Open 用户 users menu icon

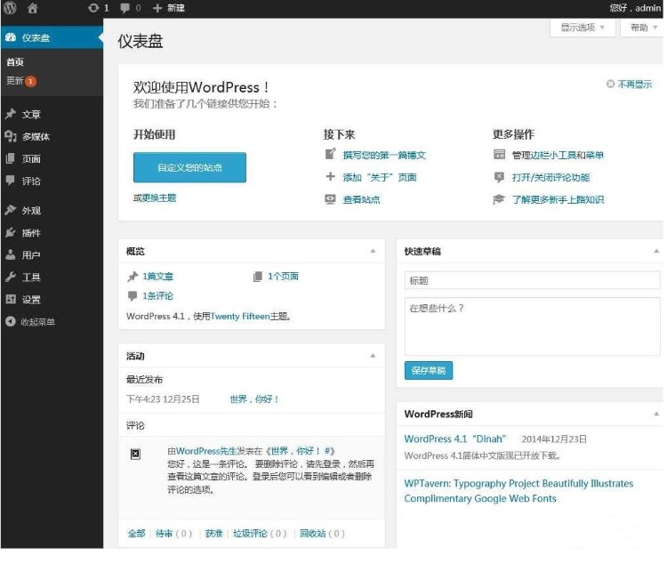11,254
